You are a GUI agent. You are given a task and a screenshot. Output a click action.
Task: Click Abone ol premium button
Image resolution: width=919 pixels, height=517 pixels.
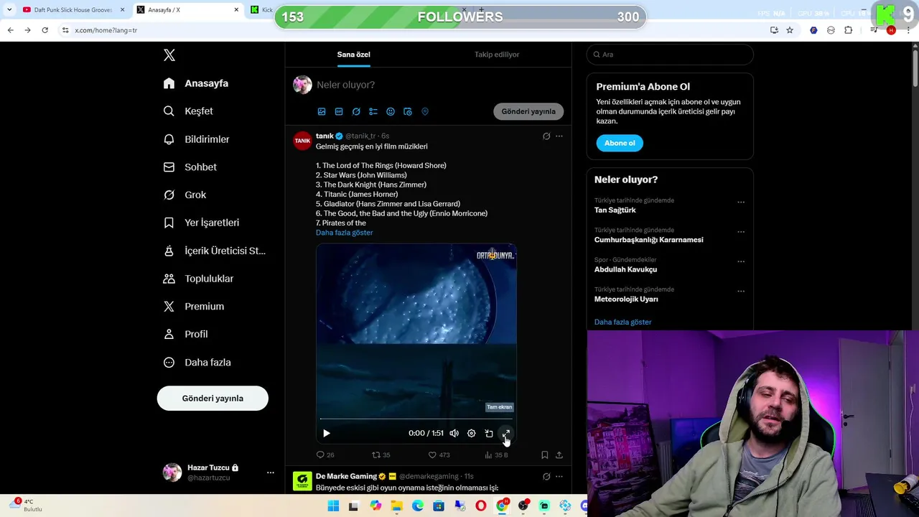point(620,143)
